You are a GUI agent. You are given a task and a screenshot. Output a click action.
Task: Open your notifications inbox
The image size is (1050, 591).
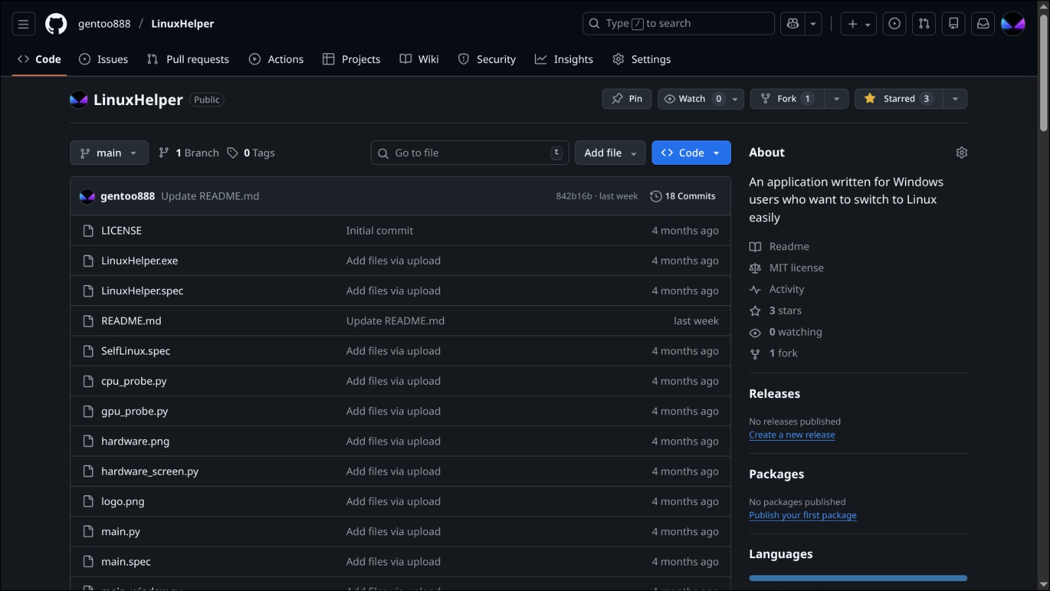[x=982, y=24]
